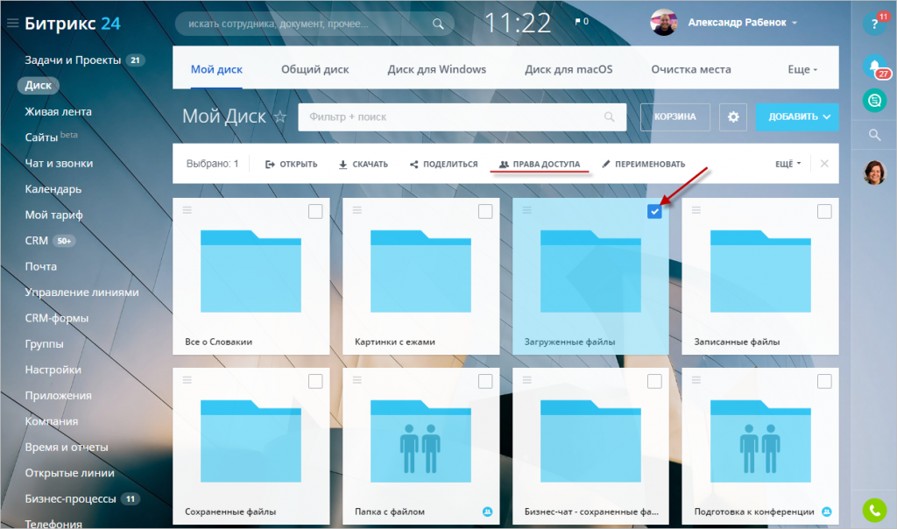Screen dimensions: 897x529
Task: Open the Очистка места tab
Action: point(691,70)
